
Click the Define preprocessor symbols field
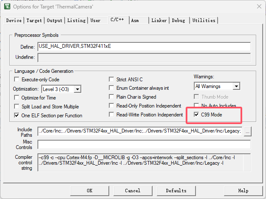click(144, 47)
